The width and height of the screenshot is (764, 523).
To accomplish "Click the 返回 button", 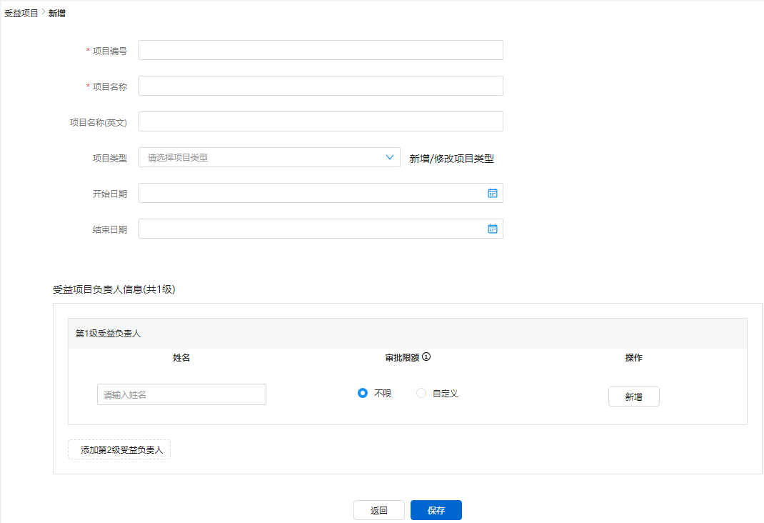I will (379, 510).
